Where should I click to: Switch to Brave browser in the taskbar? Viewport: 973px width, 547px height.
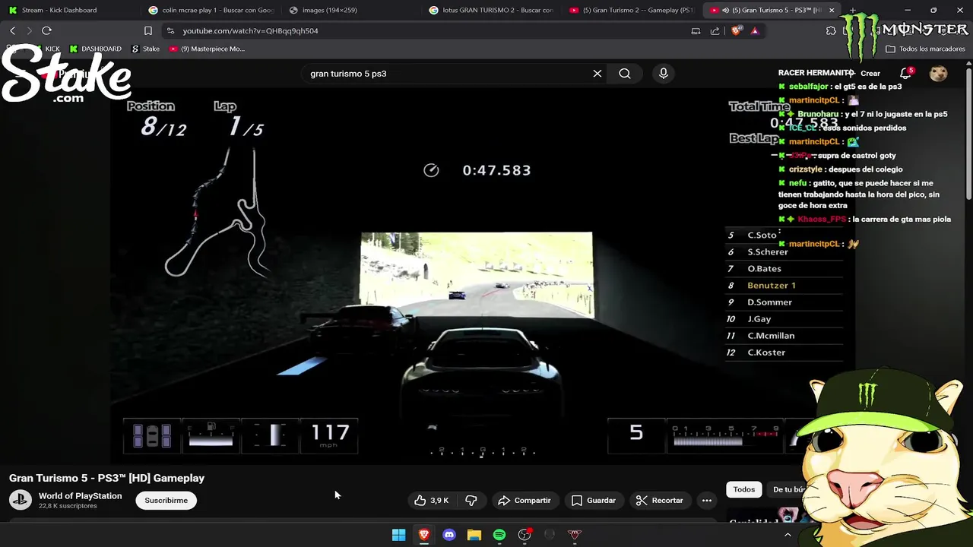pos(424,535)
